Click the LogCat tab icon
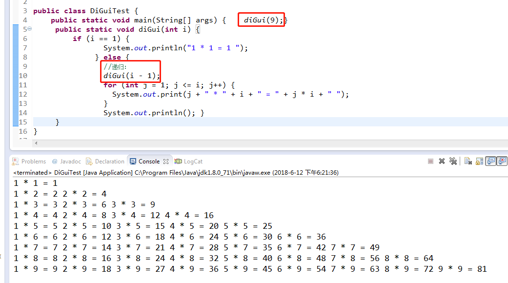Screen dimensions: 508x283 point(178,161)
